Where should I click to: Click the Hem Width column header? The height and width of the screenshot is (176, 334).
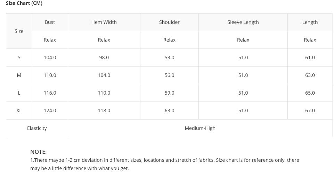tap(104, 22)
